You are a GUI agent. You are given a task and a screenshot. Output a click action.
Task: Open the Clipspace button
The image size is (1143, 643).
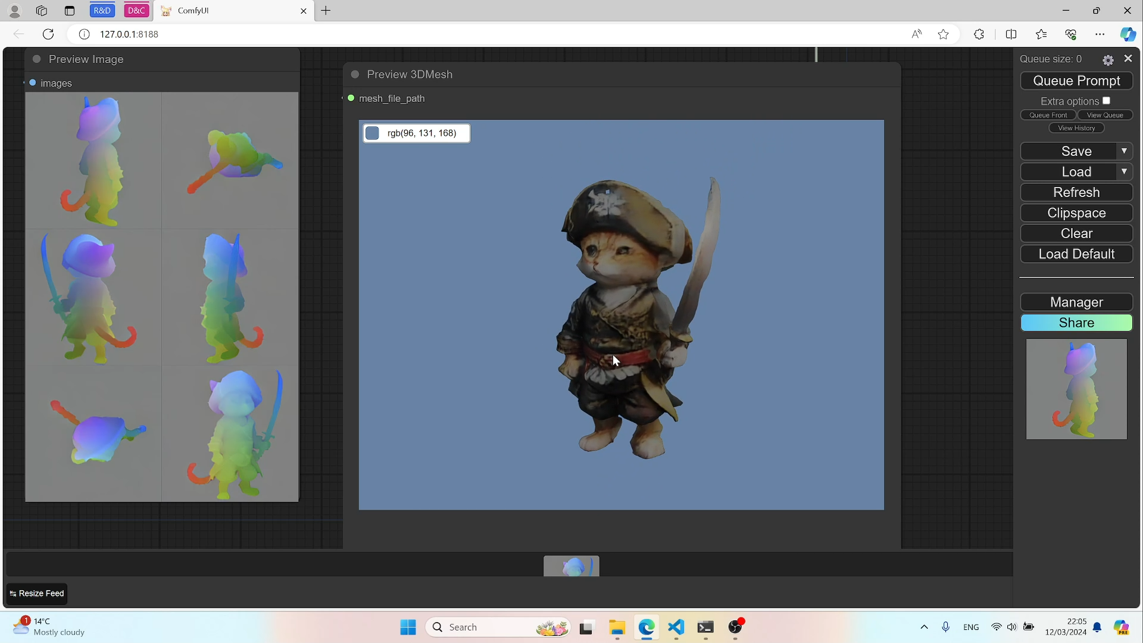[x=1076, y=213]
